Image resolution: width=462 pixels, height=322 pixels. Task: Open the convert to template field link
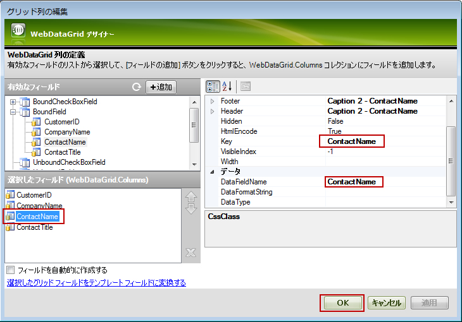click(96, 283)
